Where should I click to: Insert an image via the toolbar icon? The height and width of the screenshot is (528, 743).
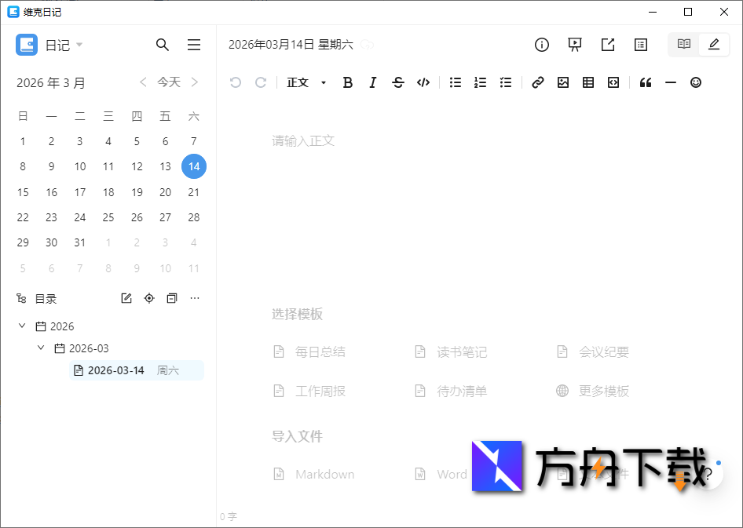(x=562, y=82)
